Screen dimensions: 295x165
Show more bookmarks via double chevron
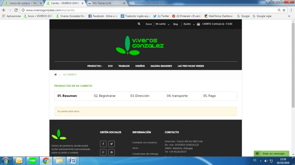pyautogui.click(x=289, y=16)
